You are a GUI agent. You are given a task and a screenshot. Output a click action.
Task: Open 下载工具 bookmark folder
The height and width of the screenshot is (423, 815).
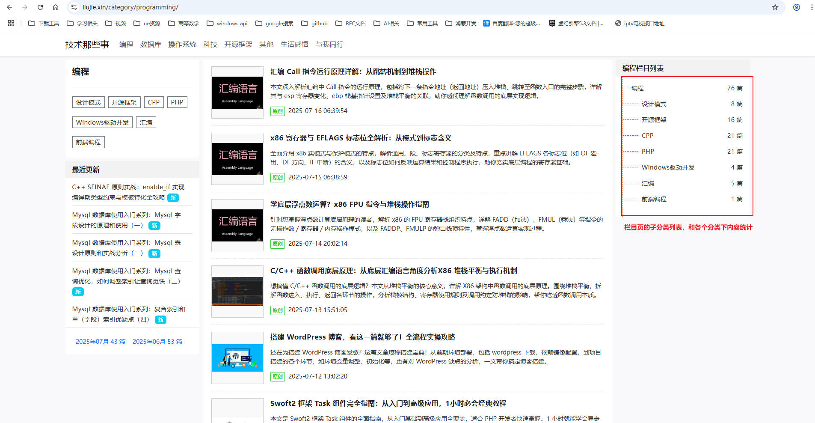(x=44, y=23)
